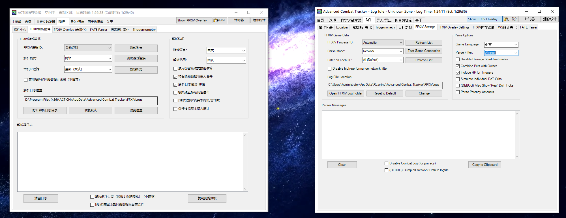Check Disable Damage Shield estimates

(x=458, y=59)
